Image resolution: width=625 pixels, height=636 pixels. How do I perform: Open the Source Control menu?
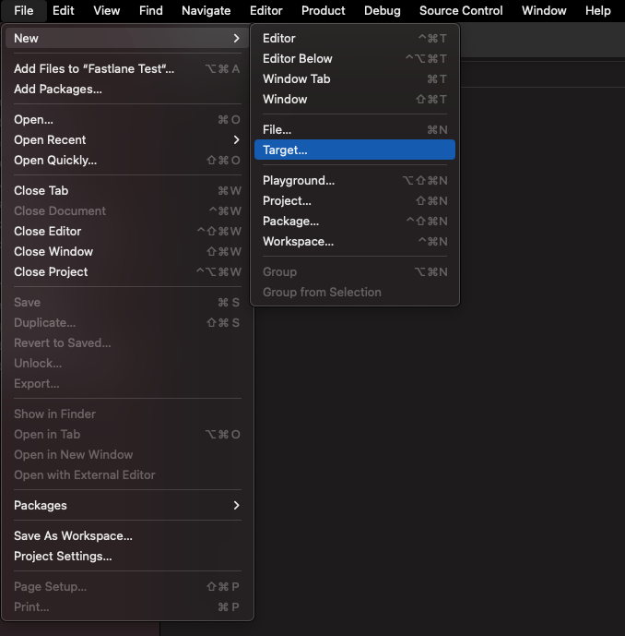click(461, 11)
